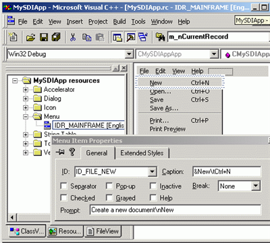Click the Save All toolbar icon

(56, 37)
